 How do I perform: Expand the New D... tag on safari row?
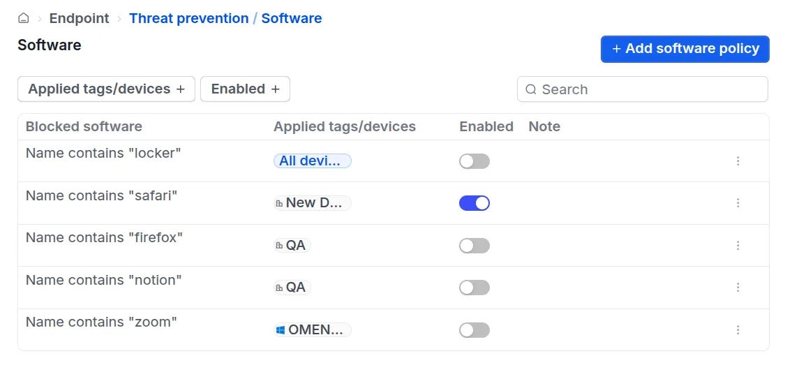tap(313, 203)
